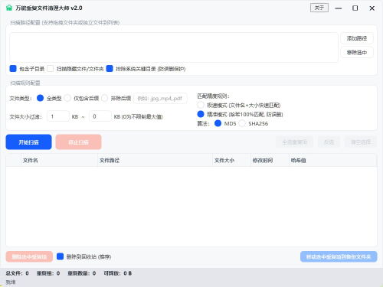Viewport: 383px width, 287px height.
Task: Click the minimum file size KB field
Action: pyautogui.click(x=58, y=116)
